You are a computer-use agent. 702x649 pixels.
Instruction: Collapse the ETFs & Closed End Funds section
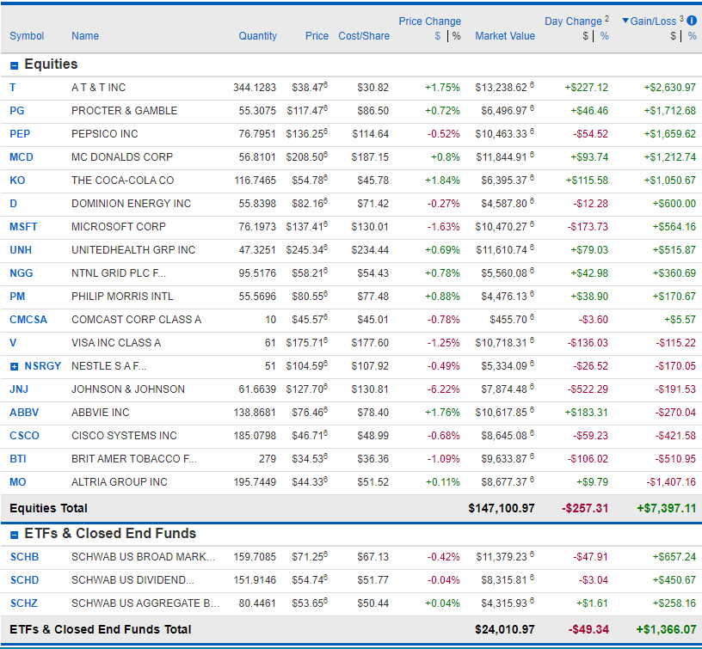pos(15,535)
